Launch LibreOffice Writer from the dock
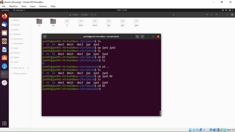Viewport: 235px width, 132px height. (x=4, y=49)
